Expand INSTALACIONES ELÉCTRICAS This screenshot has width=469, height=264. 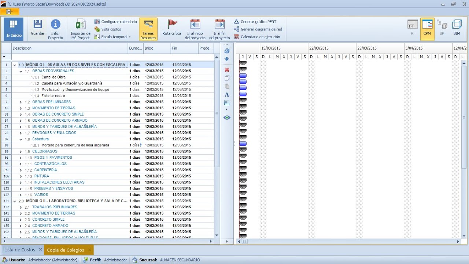click(21, 183)
